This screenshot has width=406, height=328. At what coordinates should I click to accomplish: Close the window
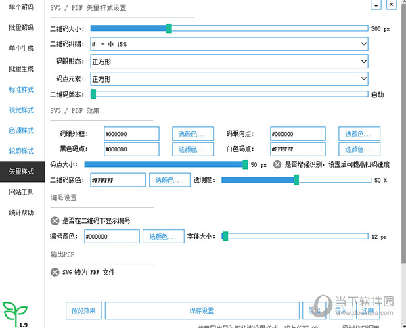point(392,5)
